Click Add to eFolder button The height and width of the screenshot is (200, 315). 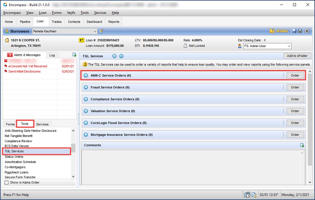297,56
